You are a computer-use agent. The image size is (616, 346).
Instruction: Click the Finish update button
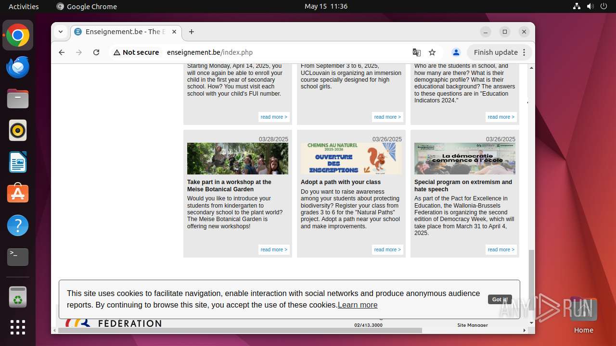tap(500, 52)
